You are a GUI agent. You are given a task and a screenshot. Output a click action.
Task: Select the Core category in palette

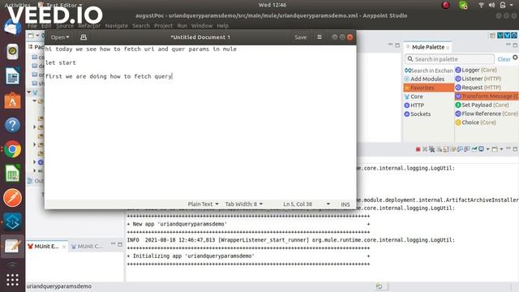pos(414,97)
